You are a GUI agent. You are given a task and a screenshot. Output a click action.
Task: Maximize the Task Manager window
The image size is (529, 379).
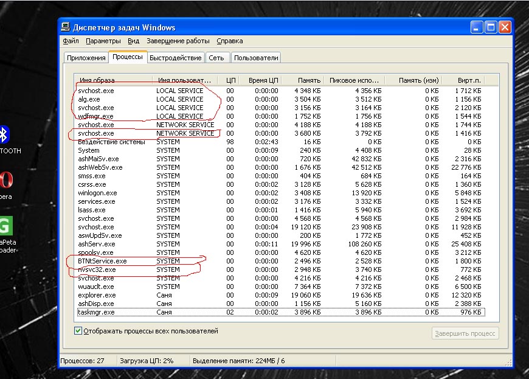pyautogui.click(x=491, y=27)
